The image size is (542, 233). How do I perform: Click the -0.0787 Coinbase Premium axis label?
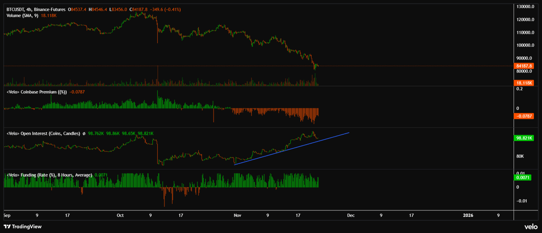click(524, 116)
